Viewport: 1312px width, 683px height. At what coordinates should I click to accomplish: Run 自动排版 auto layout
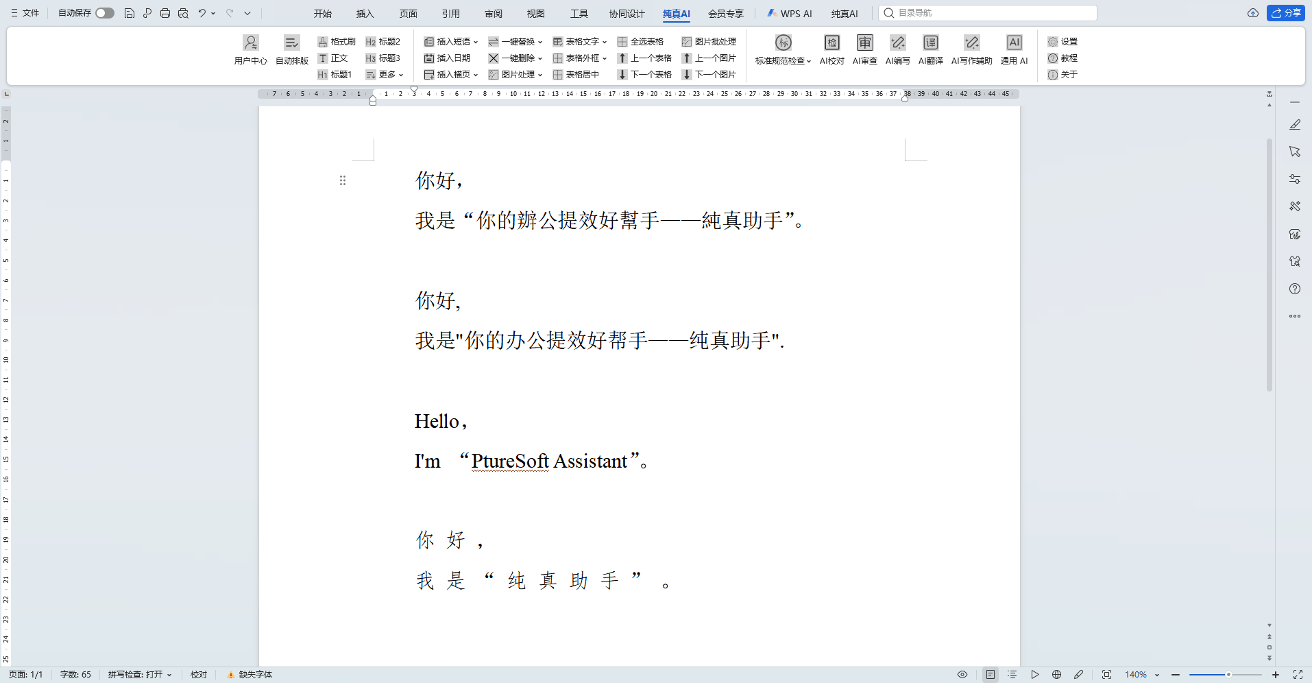click(x=292, y=50)
